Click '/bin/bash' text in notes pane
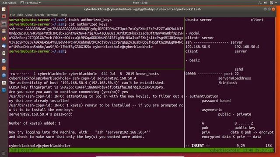Screen dimensions: 280x157 (x=227, y=83)
